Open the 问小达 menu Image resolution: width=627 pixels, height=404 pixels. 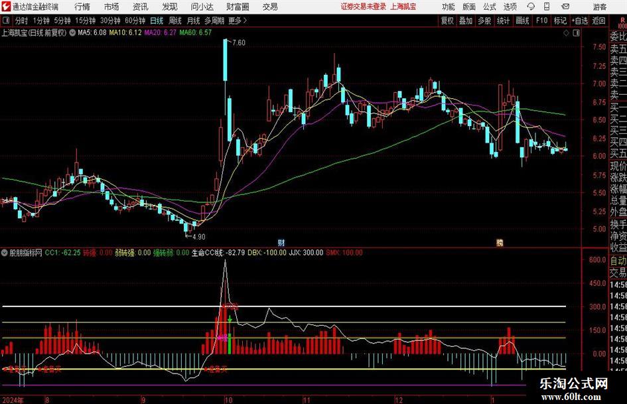(x=202, y=7)
